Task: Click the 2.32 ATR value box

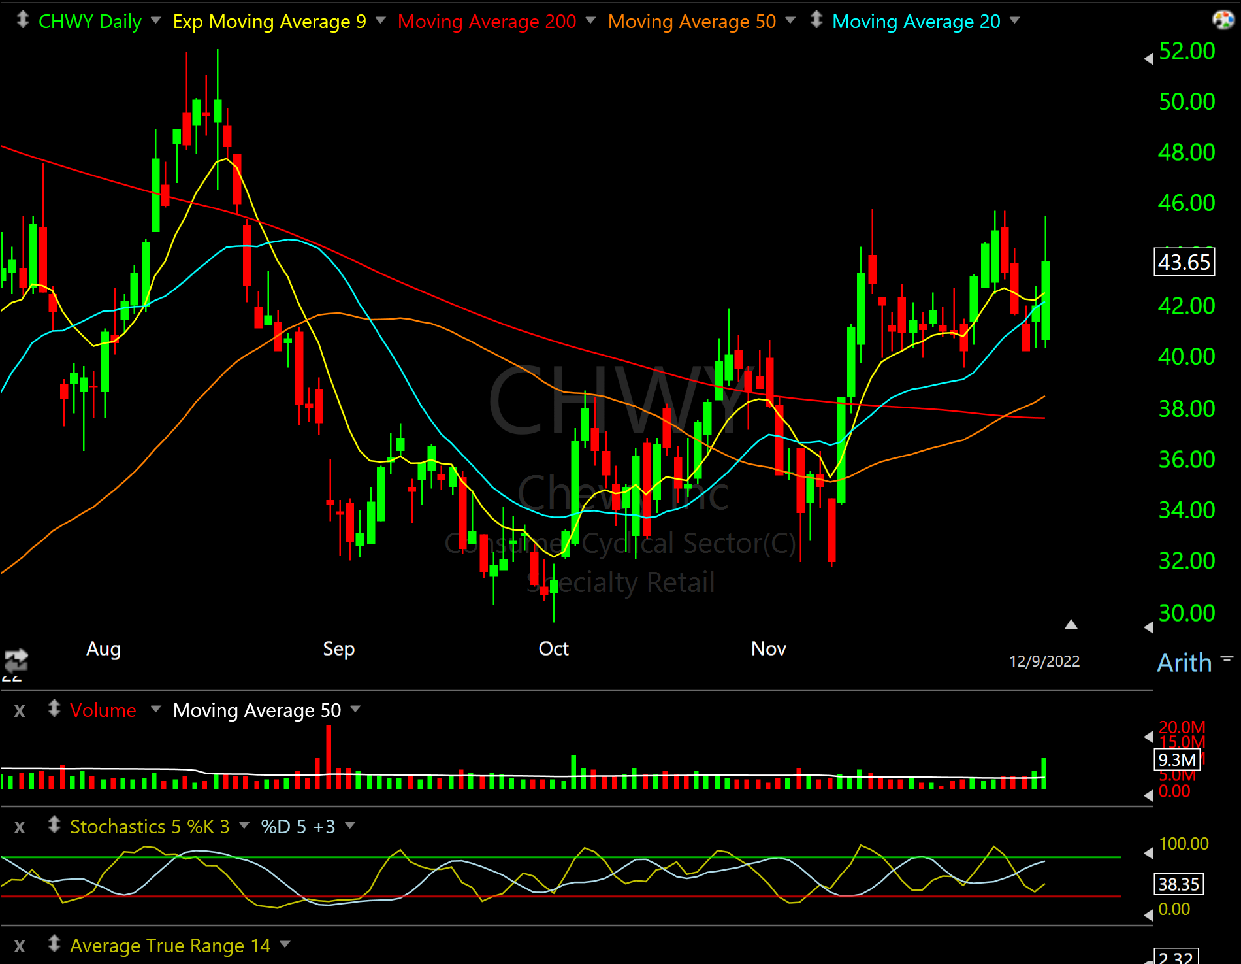Action: [1176, 956]
